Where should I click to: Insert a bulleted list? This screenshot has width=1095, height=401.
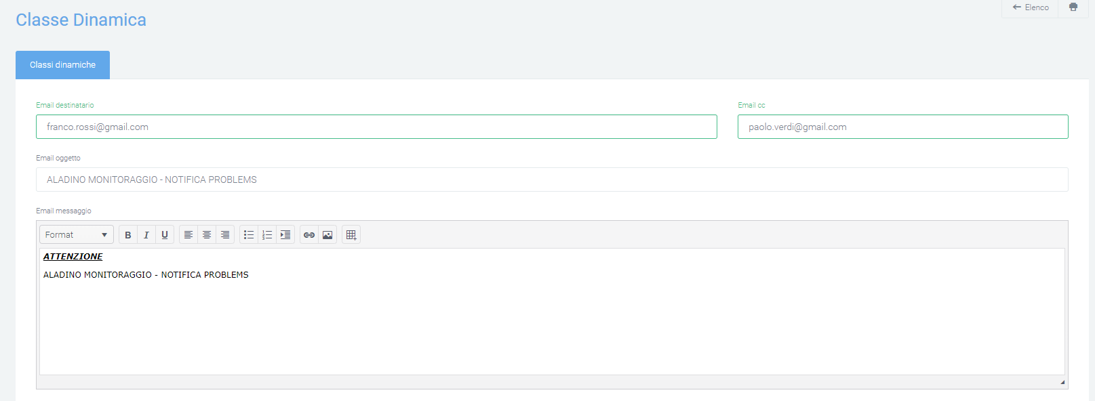[x=249, y=235]
